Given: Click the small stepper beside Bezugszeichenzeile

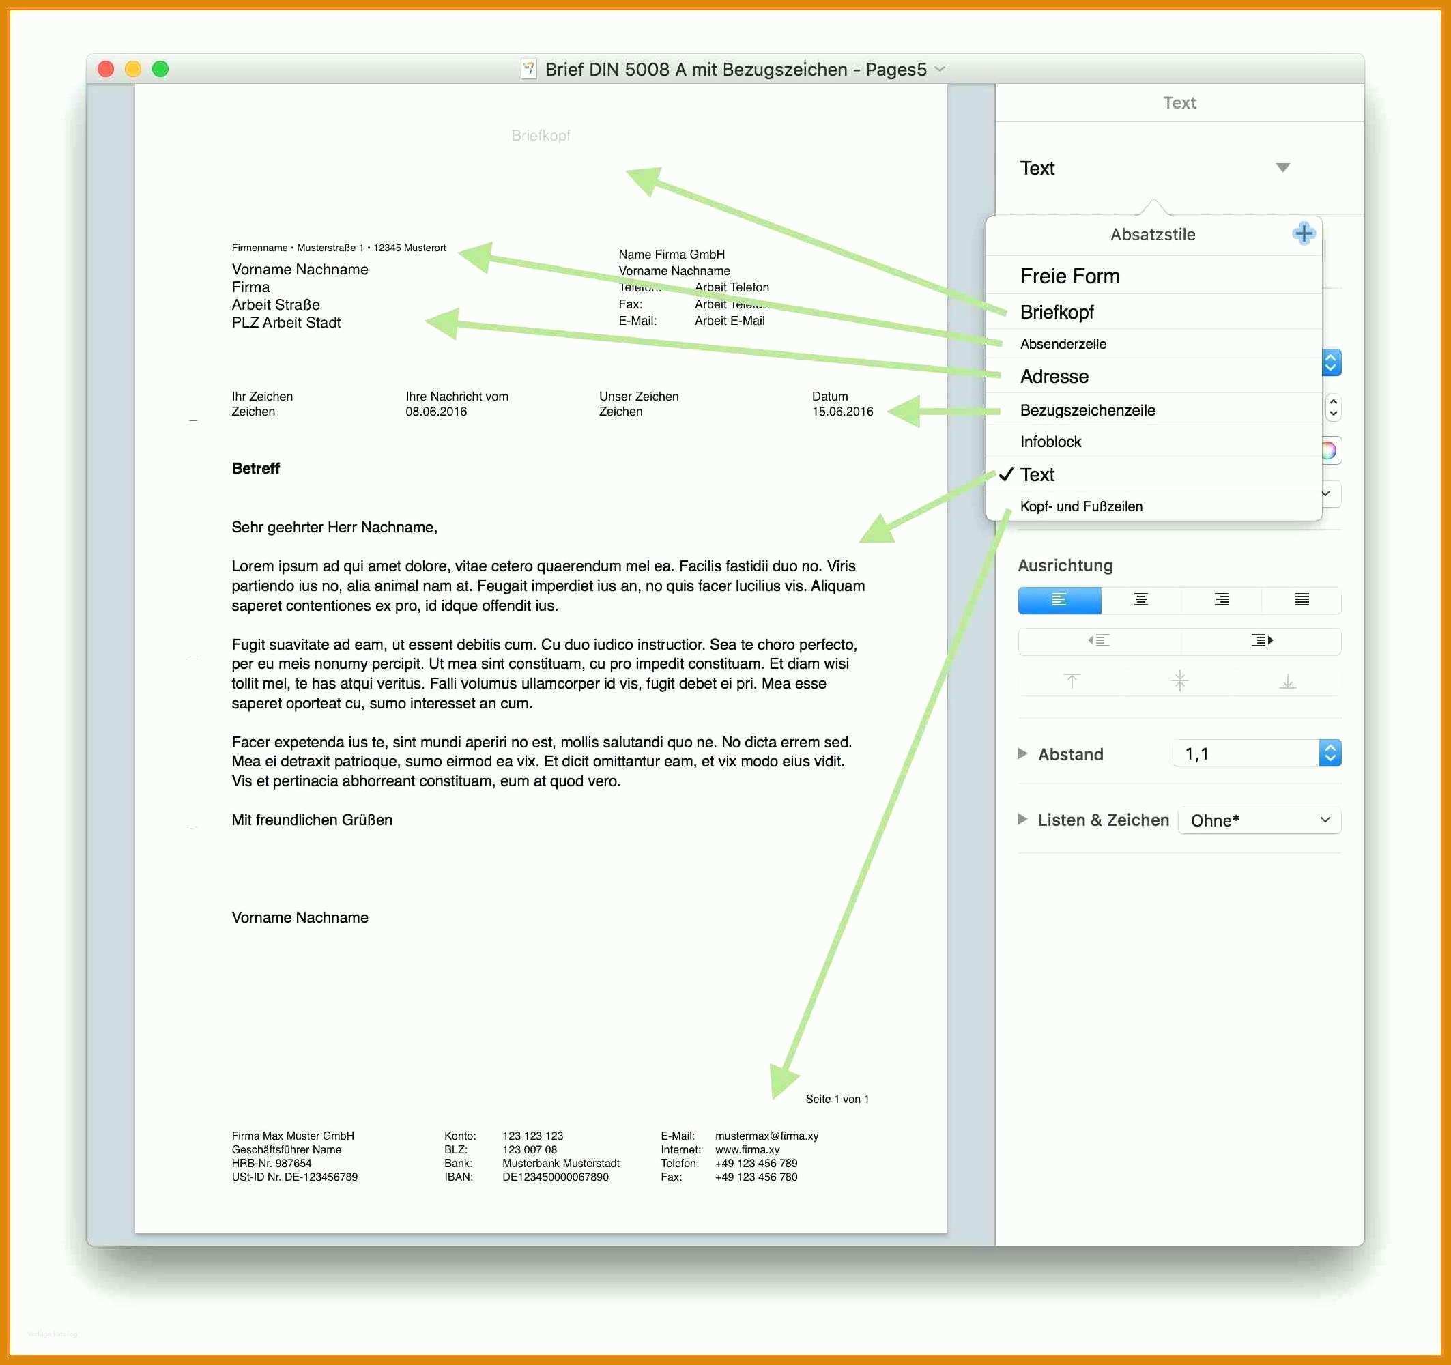Looking at the screenshot, I should (x=1333, y=408).
